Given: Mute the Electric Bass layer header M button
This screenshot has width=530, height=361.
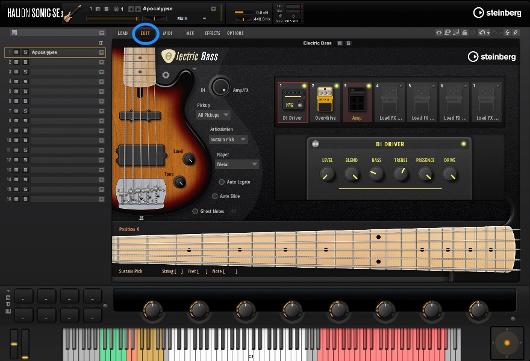Looking at the screenshot, I should [340, 43].
